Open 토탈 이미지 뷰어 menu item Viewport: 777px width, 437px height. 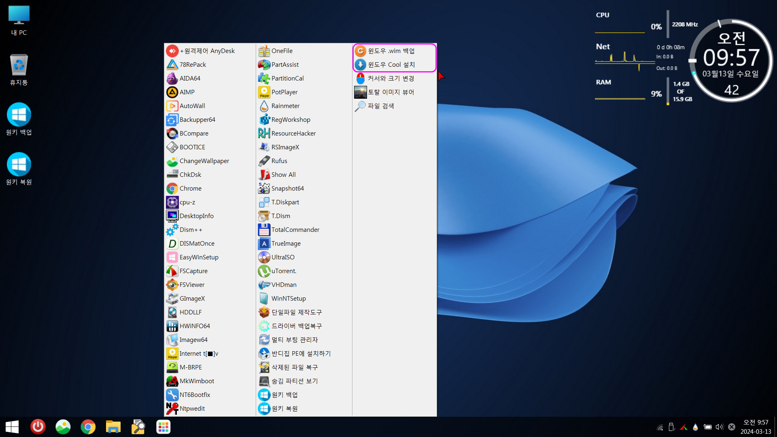395,92
